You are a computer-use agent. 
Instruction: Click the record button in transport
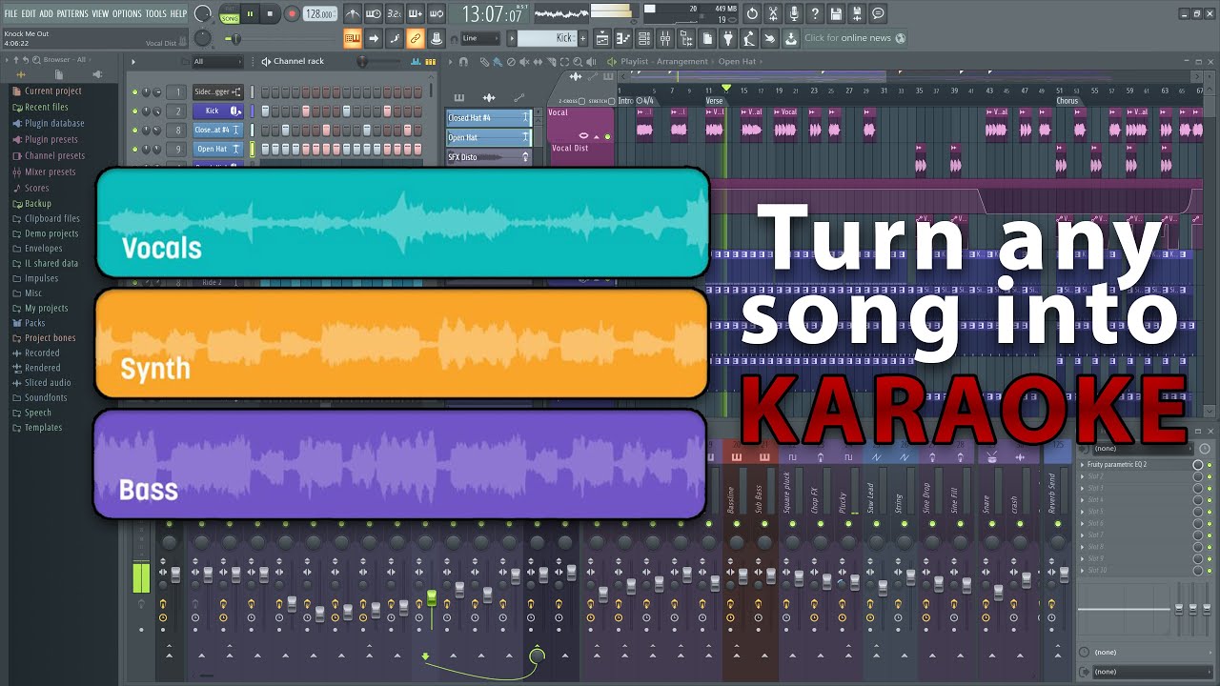coord(292,13)
